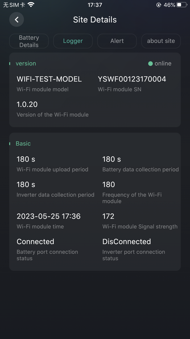Tap the Connected battery port status
The height and width of the screenshot is (339, 190).
[x=35, y=242]
